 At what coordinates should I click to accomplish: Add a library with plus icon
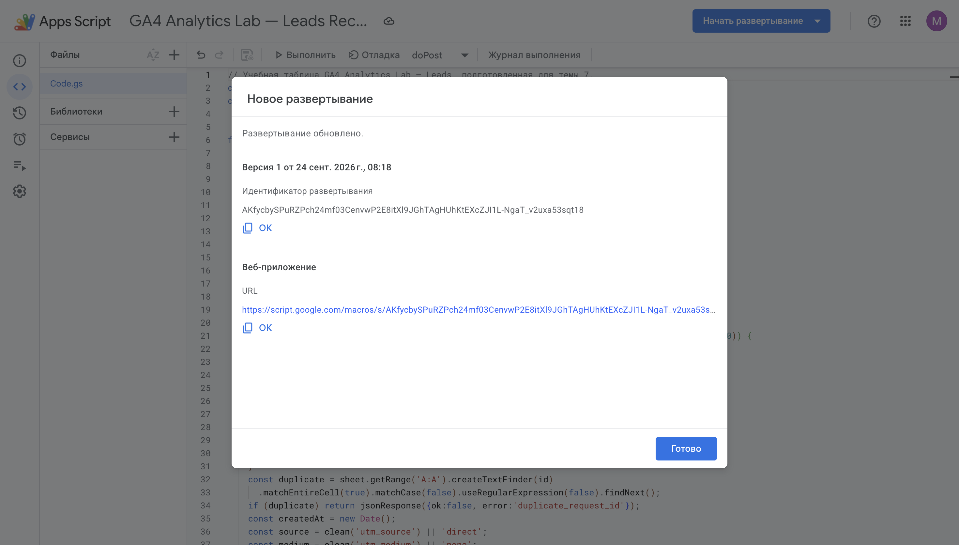tap(174, 112)
